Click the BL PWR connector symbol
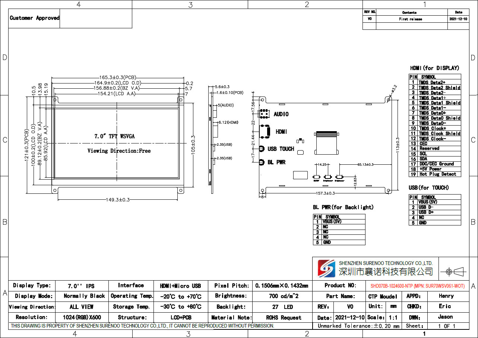 click(262, 162)
